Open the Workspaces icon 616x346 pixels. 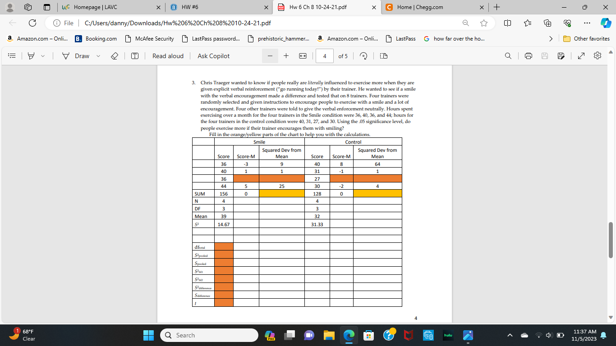28,7
